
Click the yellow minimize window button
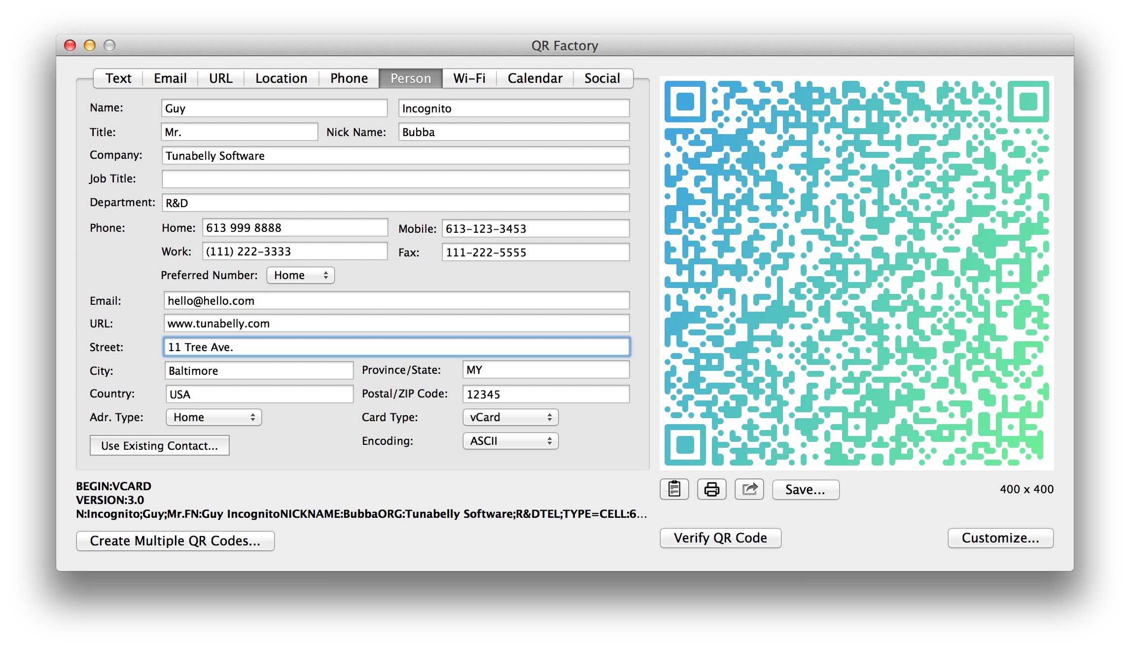click(x=90, y=45)
